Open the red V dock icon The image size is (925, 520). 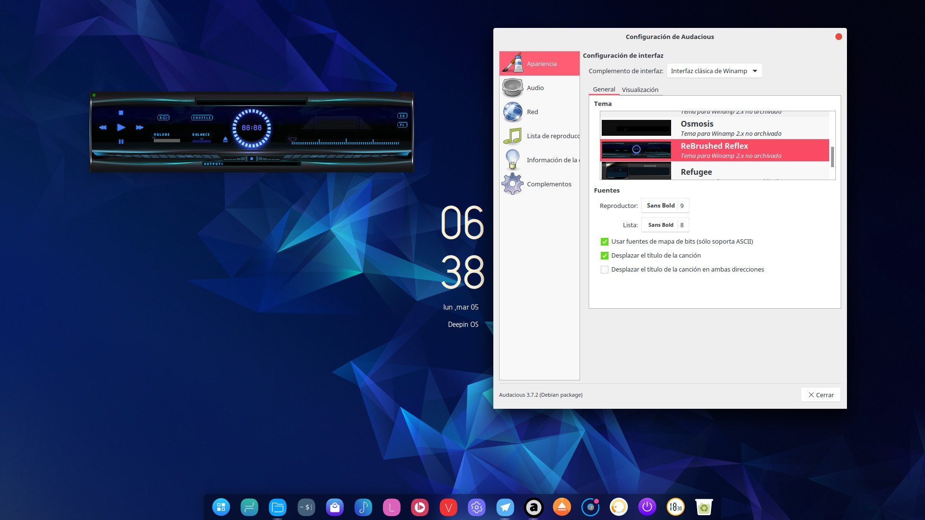tap(448, 507)
